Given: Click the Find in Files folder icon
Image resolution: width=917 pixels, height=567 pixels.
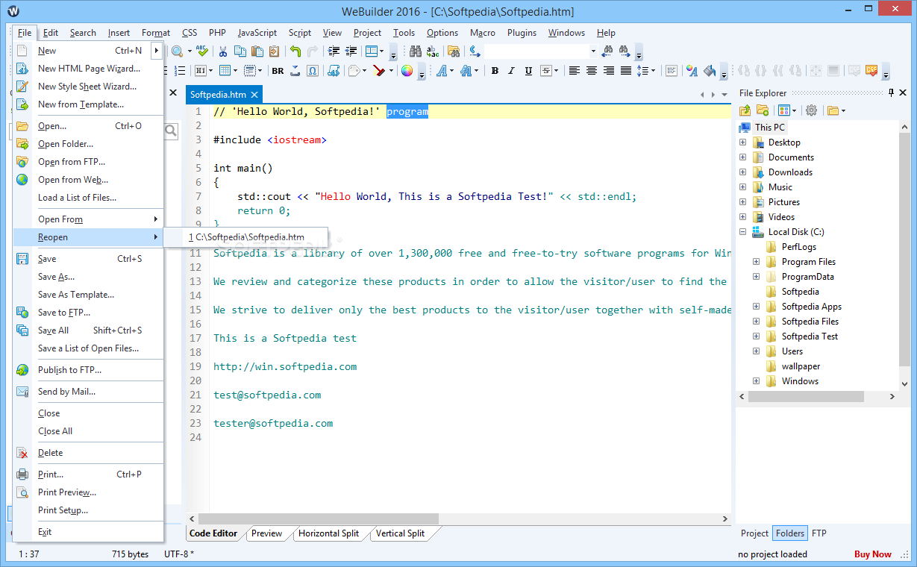Looking at the screenshot, I should pyautogui.click(x=454, y=51).
